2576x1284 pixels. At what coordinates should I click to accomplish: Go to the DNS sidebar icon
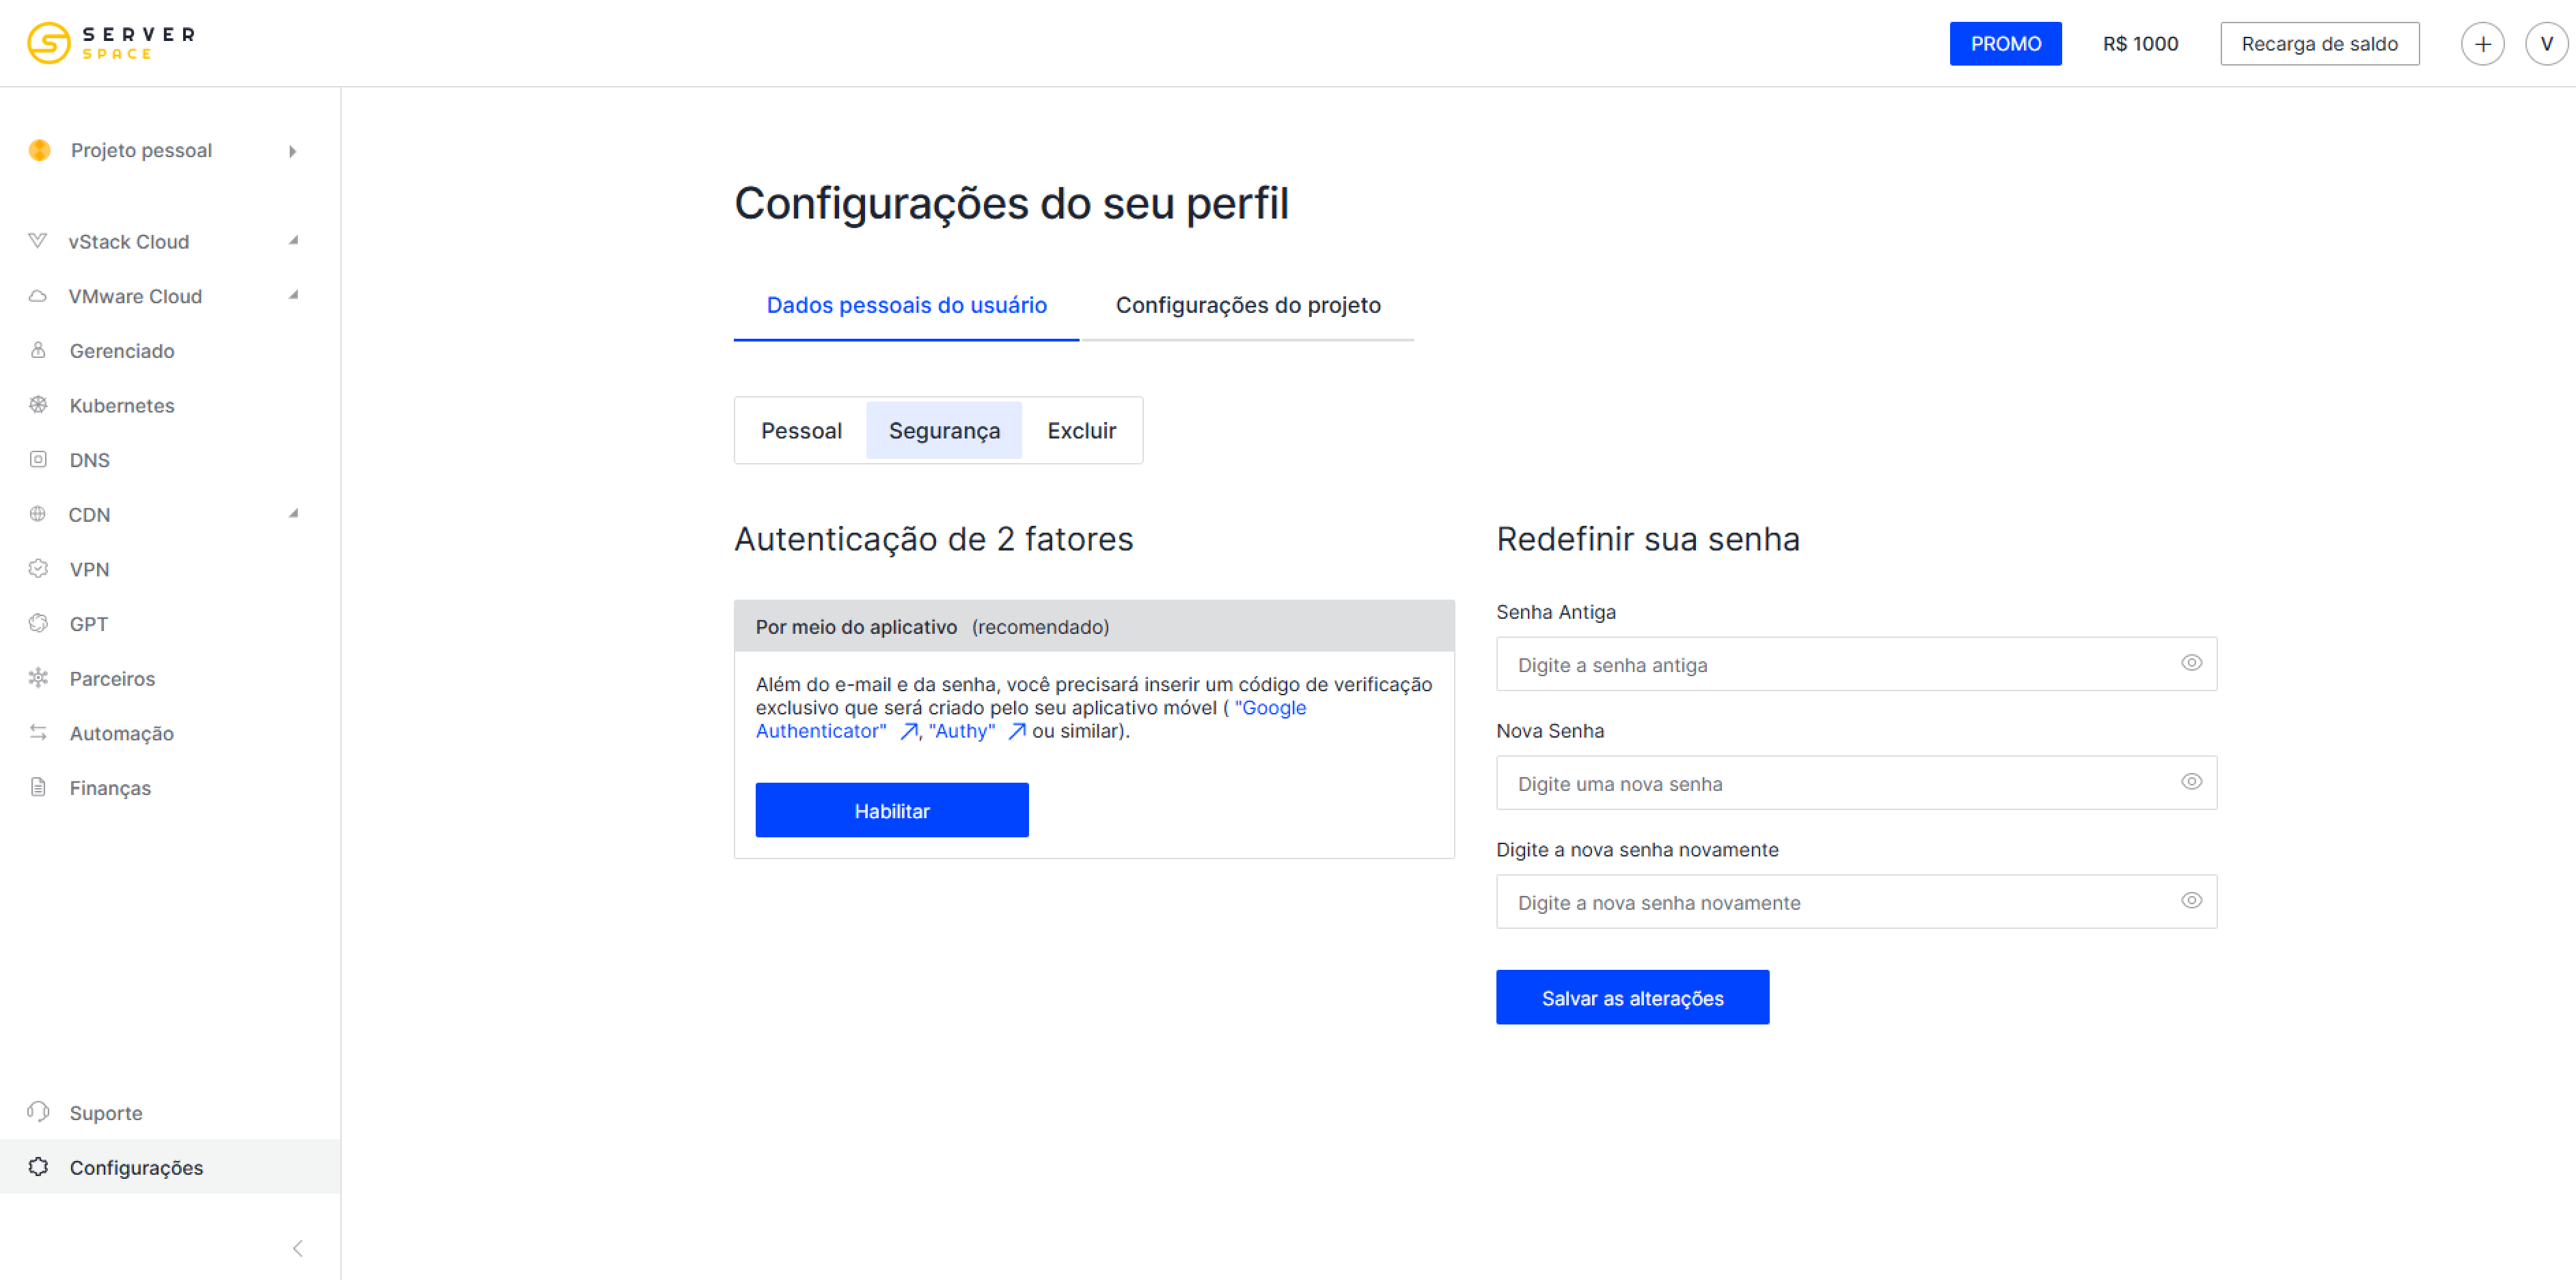[x=38, y=460]
